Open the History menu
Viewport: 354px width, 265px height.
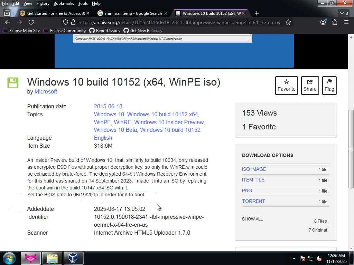tap(43, 3)
